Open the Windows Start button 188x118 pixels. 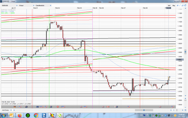[x=3, y=116]
